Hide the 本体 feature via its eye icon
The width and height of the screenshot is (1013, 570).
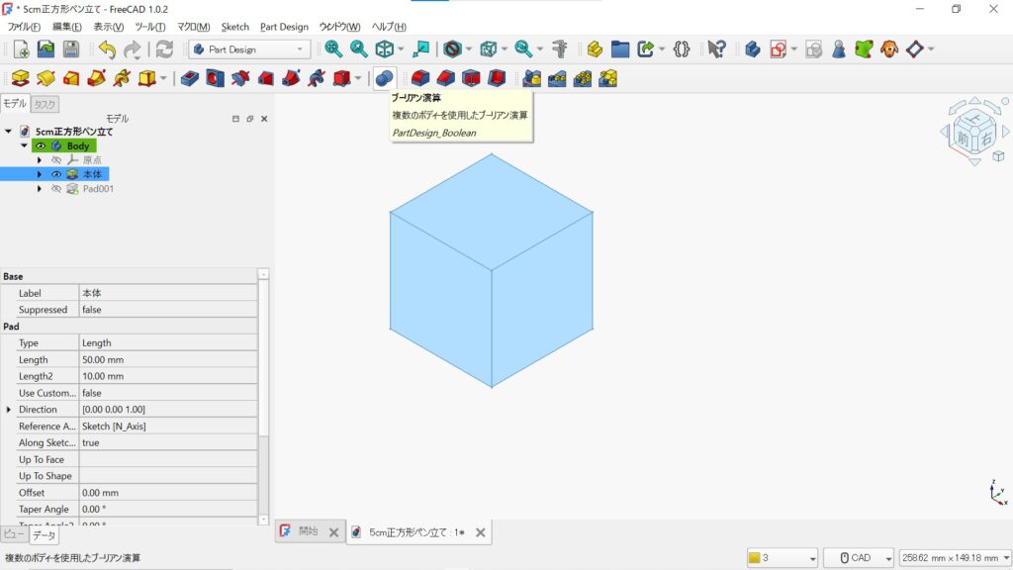55,174
